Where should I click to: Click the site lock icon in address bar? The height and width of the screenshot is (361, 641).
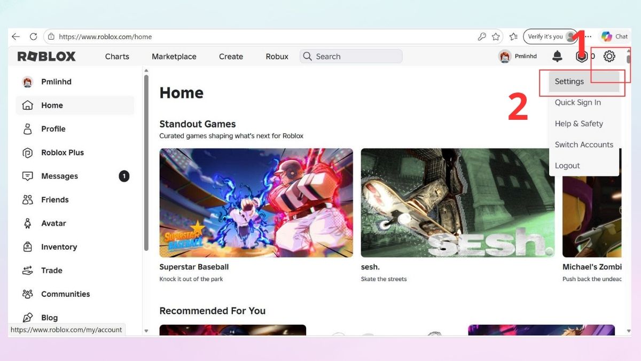click(x=51, y=37)
